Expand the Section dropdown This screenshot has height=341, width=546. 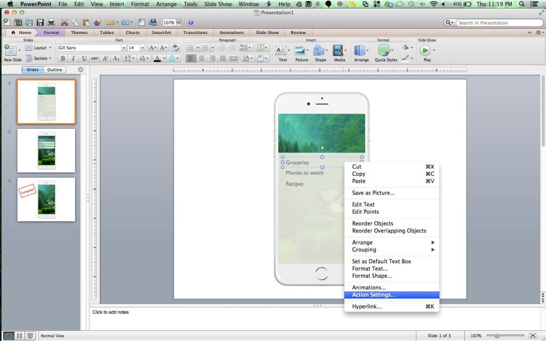[38, 59]
